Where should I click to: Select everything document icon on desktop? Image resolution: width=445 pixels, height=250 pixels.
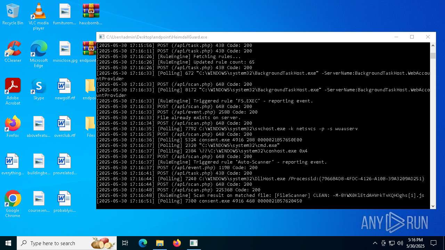pyautogui.click(x=13, y=164)
